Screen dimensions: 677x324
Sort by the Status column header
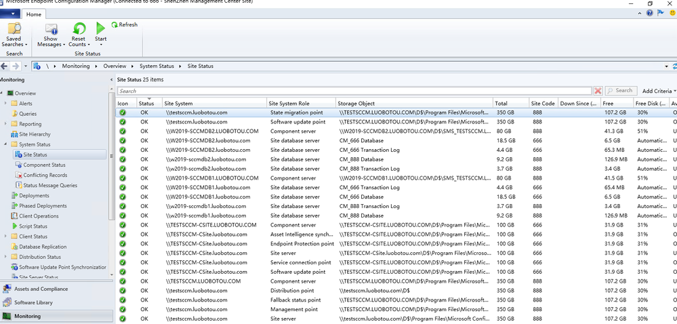149,103
